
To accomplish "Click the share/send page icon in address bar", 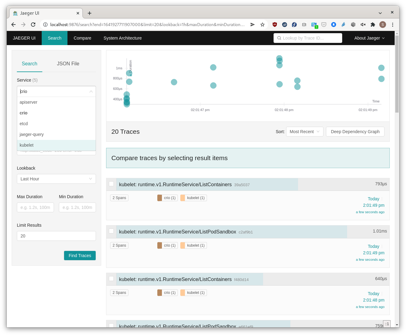I will (253, 25).
